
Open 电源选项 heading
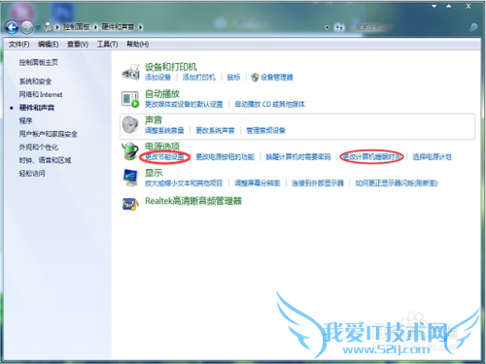tap(162, 147)
